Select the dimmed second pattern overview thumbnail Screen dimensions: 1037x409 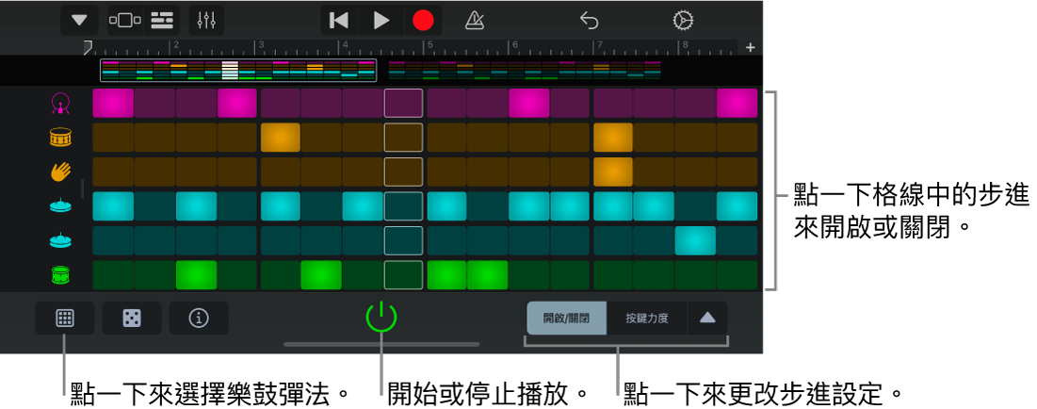[525, 70]
